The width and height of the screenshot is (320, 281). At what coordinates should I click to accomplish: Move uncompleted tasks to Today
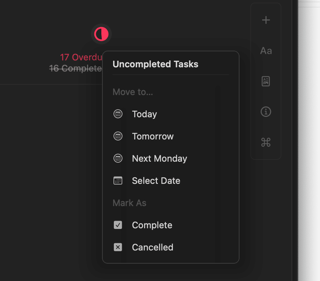171,114
